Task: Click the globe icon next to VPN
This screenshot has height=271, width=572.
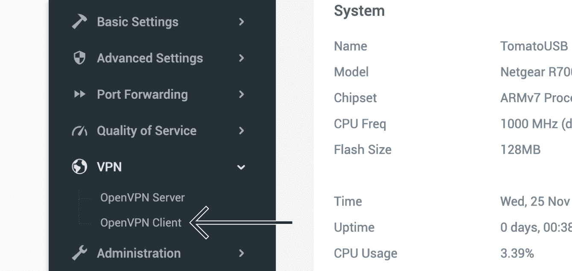Action: click(79, 167)
